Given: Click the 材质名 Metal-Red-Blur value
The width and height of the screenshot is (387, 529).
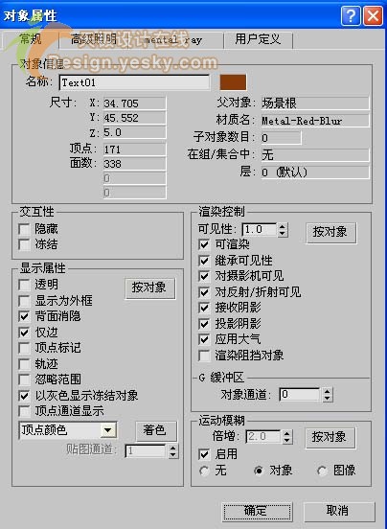Looking at the screenshot, I should click(315, 121).
